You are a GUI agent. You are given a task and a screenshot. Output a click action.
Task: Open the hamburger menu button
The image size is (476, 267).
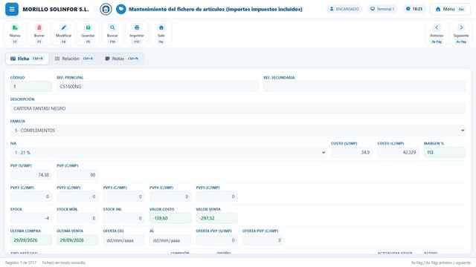[12, 9]
